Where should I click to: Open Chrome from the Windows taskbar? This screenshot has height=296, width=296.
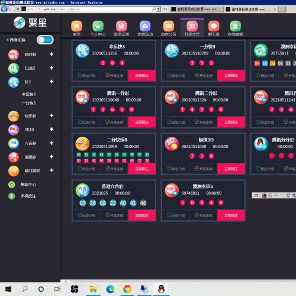click(x=127, y=289)
